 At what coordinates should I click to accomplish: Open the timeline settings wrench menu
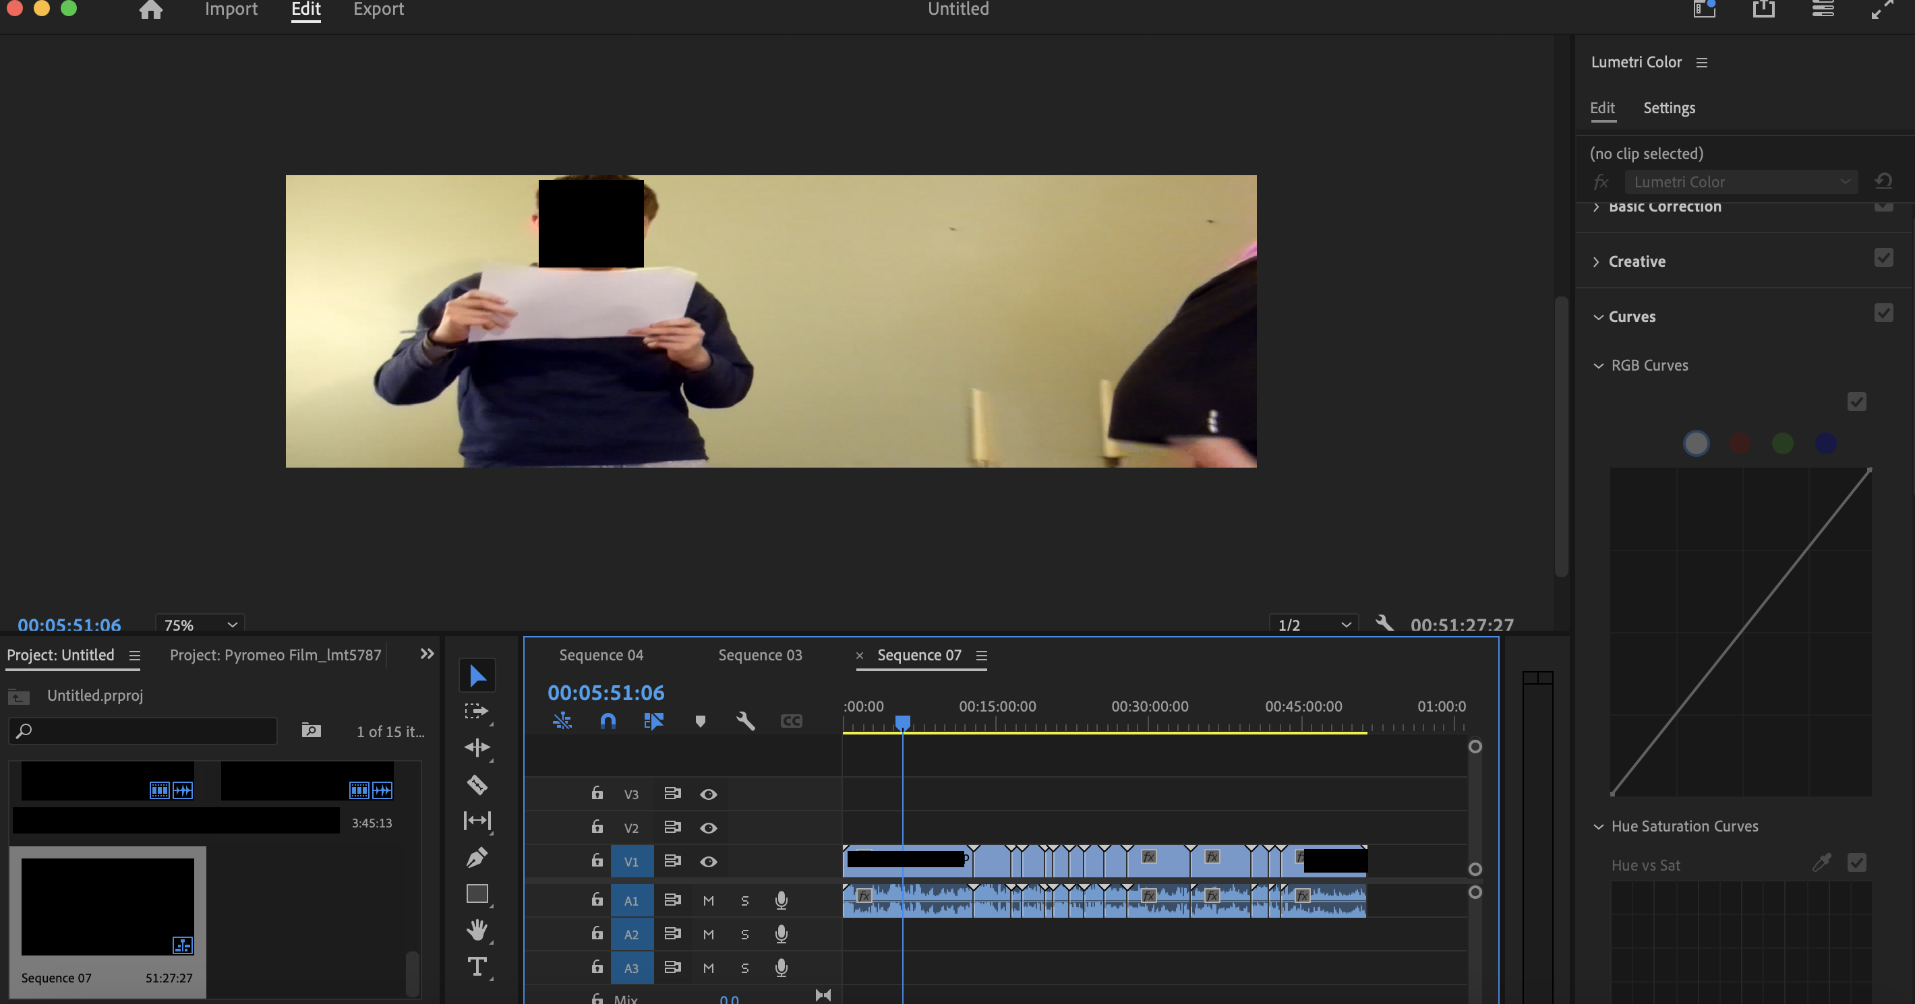[x=745, y=720]
